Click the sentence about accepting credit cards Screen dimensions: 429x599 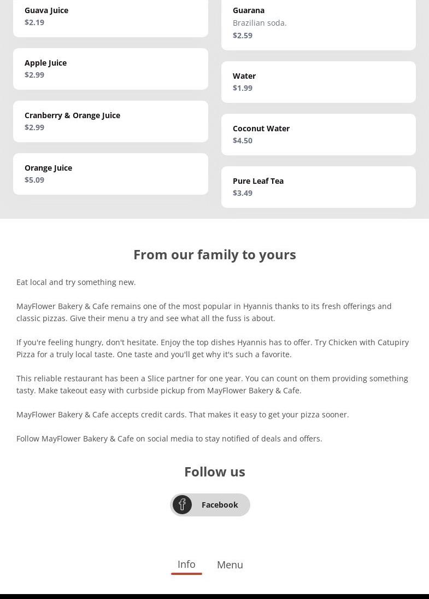coord(183,415)
